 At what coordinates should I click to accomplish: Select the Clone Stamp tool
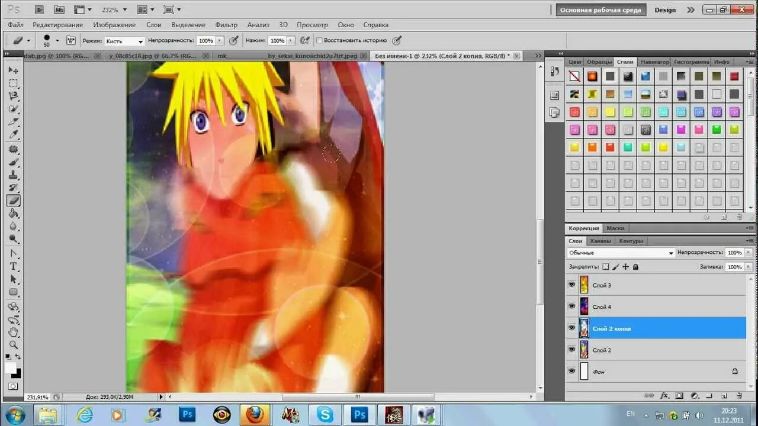point(13,176)
